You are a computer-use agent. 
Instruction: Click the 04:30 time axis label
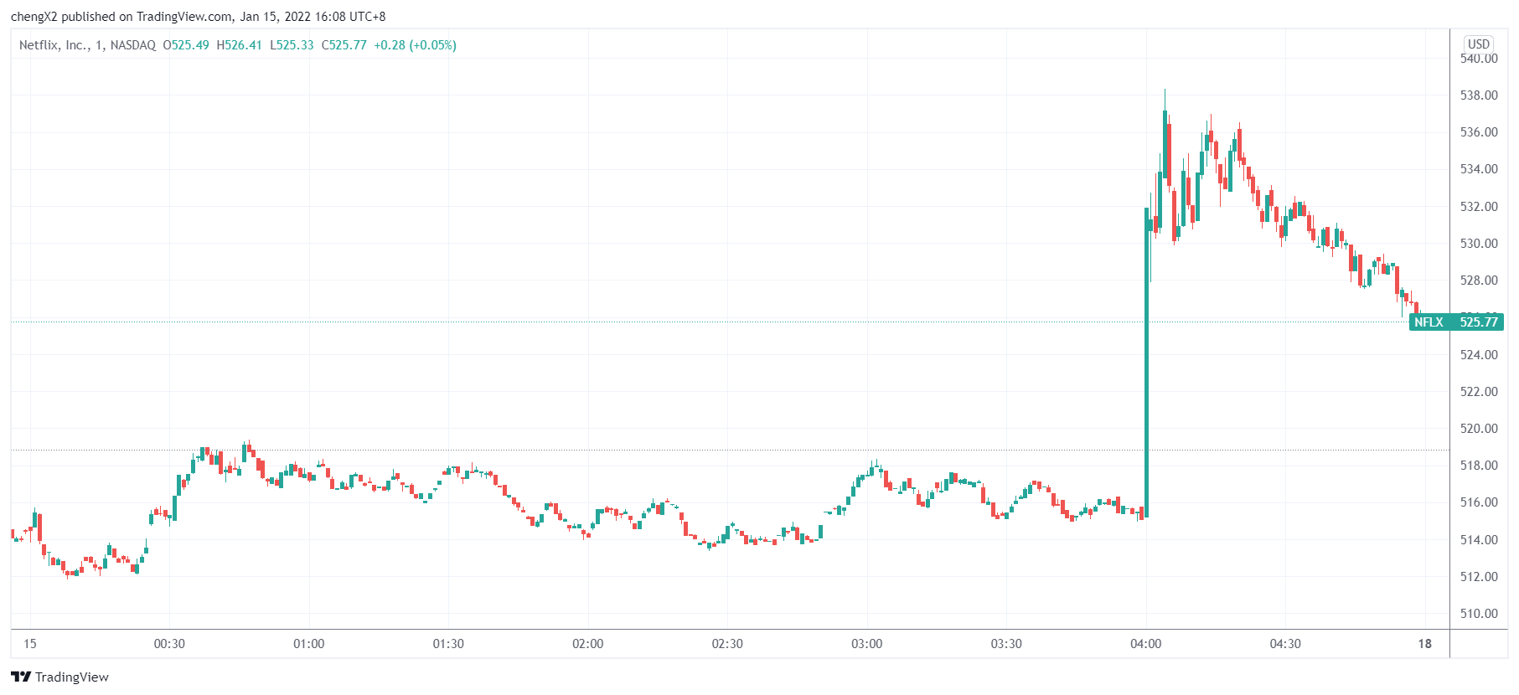1285,644
